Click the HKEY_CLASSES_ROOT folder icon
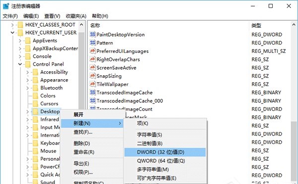The width and height of the screenshot is (298, 184). point(20,25)
